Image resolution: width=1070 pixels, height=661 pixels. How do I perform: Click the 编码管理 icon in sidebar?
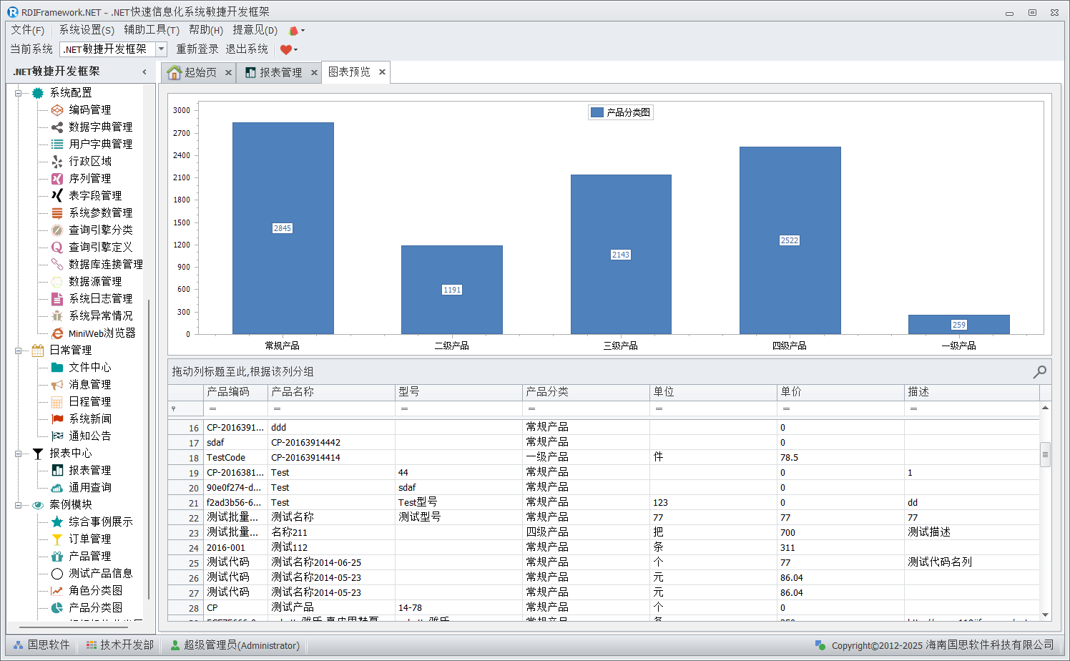[x=57, y=110]
